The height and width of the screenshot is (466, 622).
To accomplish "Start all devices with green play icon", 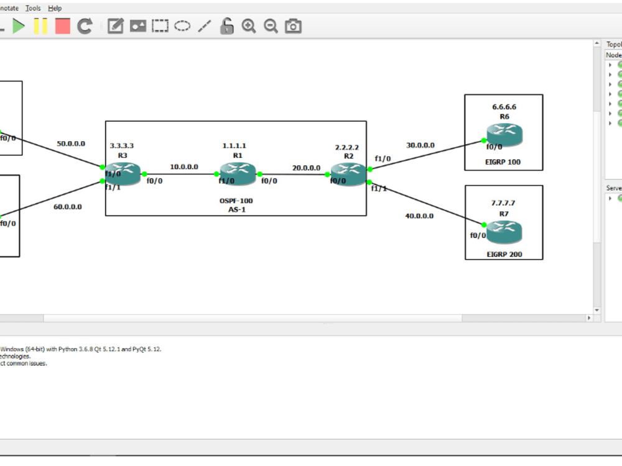I will click(20, 25).
